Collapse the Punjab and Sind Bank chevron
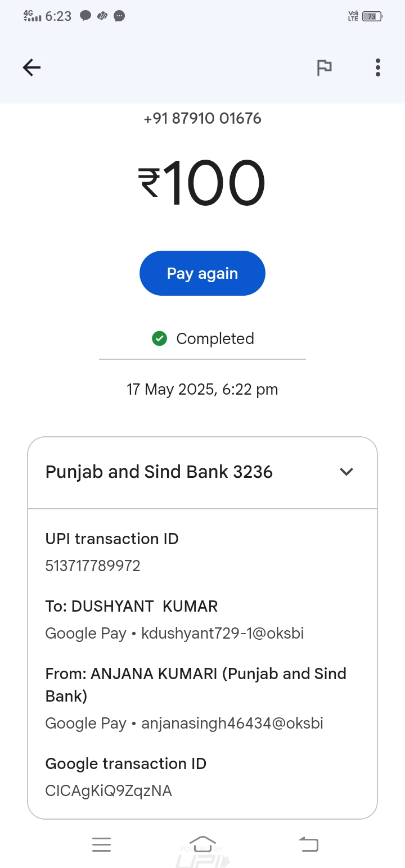This screenshot has width=405, height=868. pyautogui.click(x=346, y=472)
